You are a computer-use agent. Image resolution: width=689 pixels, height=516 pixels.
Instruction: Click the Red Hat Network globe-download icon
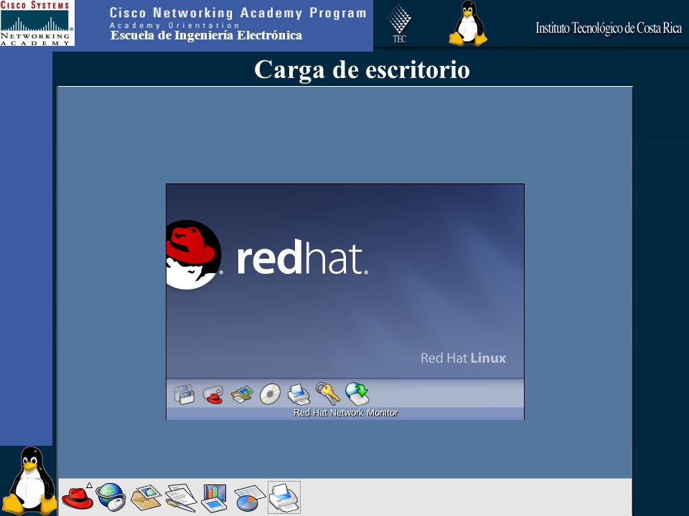[x=357, y=393]
